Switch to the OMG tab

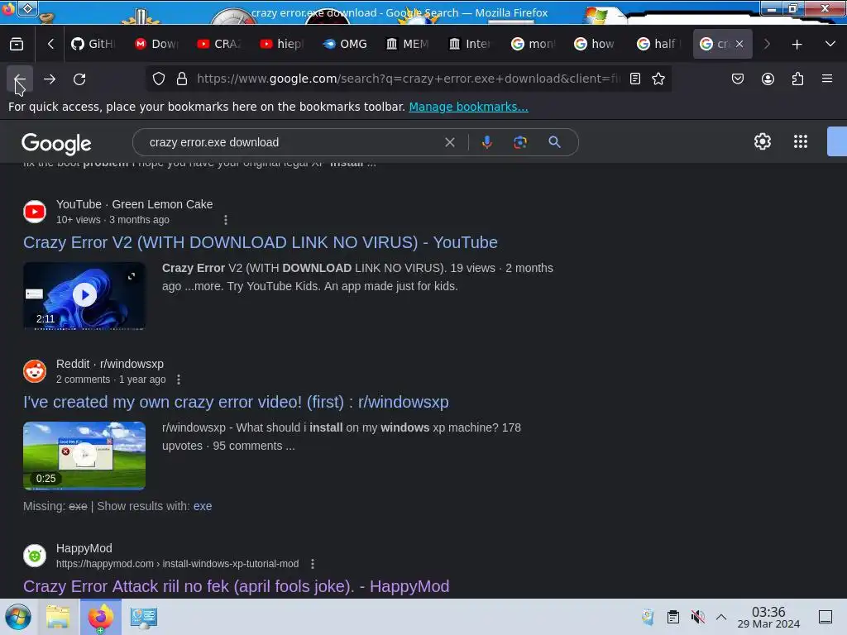click(345, 44)
